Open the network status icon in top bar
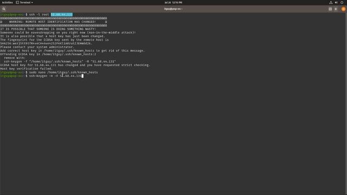 click(x=331, y=2)
